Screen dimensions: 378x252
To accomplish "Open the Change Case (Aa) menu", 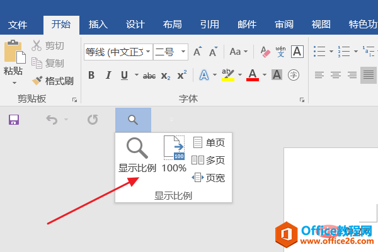I will coord(238,52).
